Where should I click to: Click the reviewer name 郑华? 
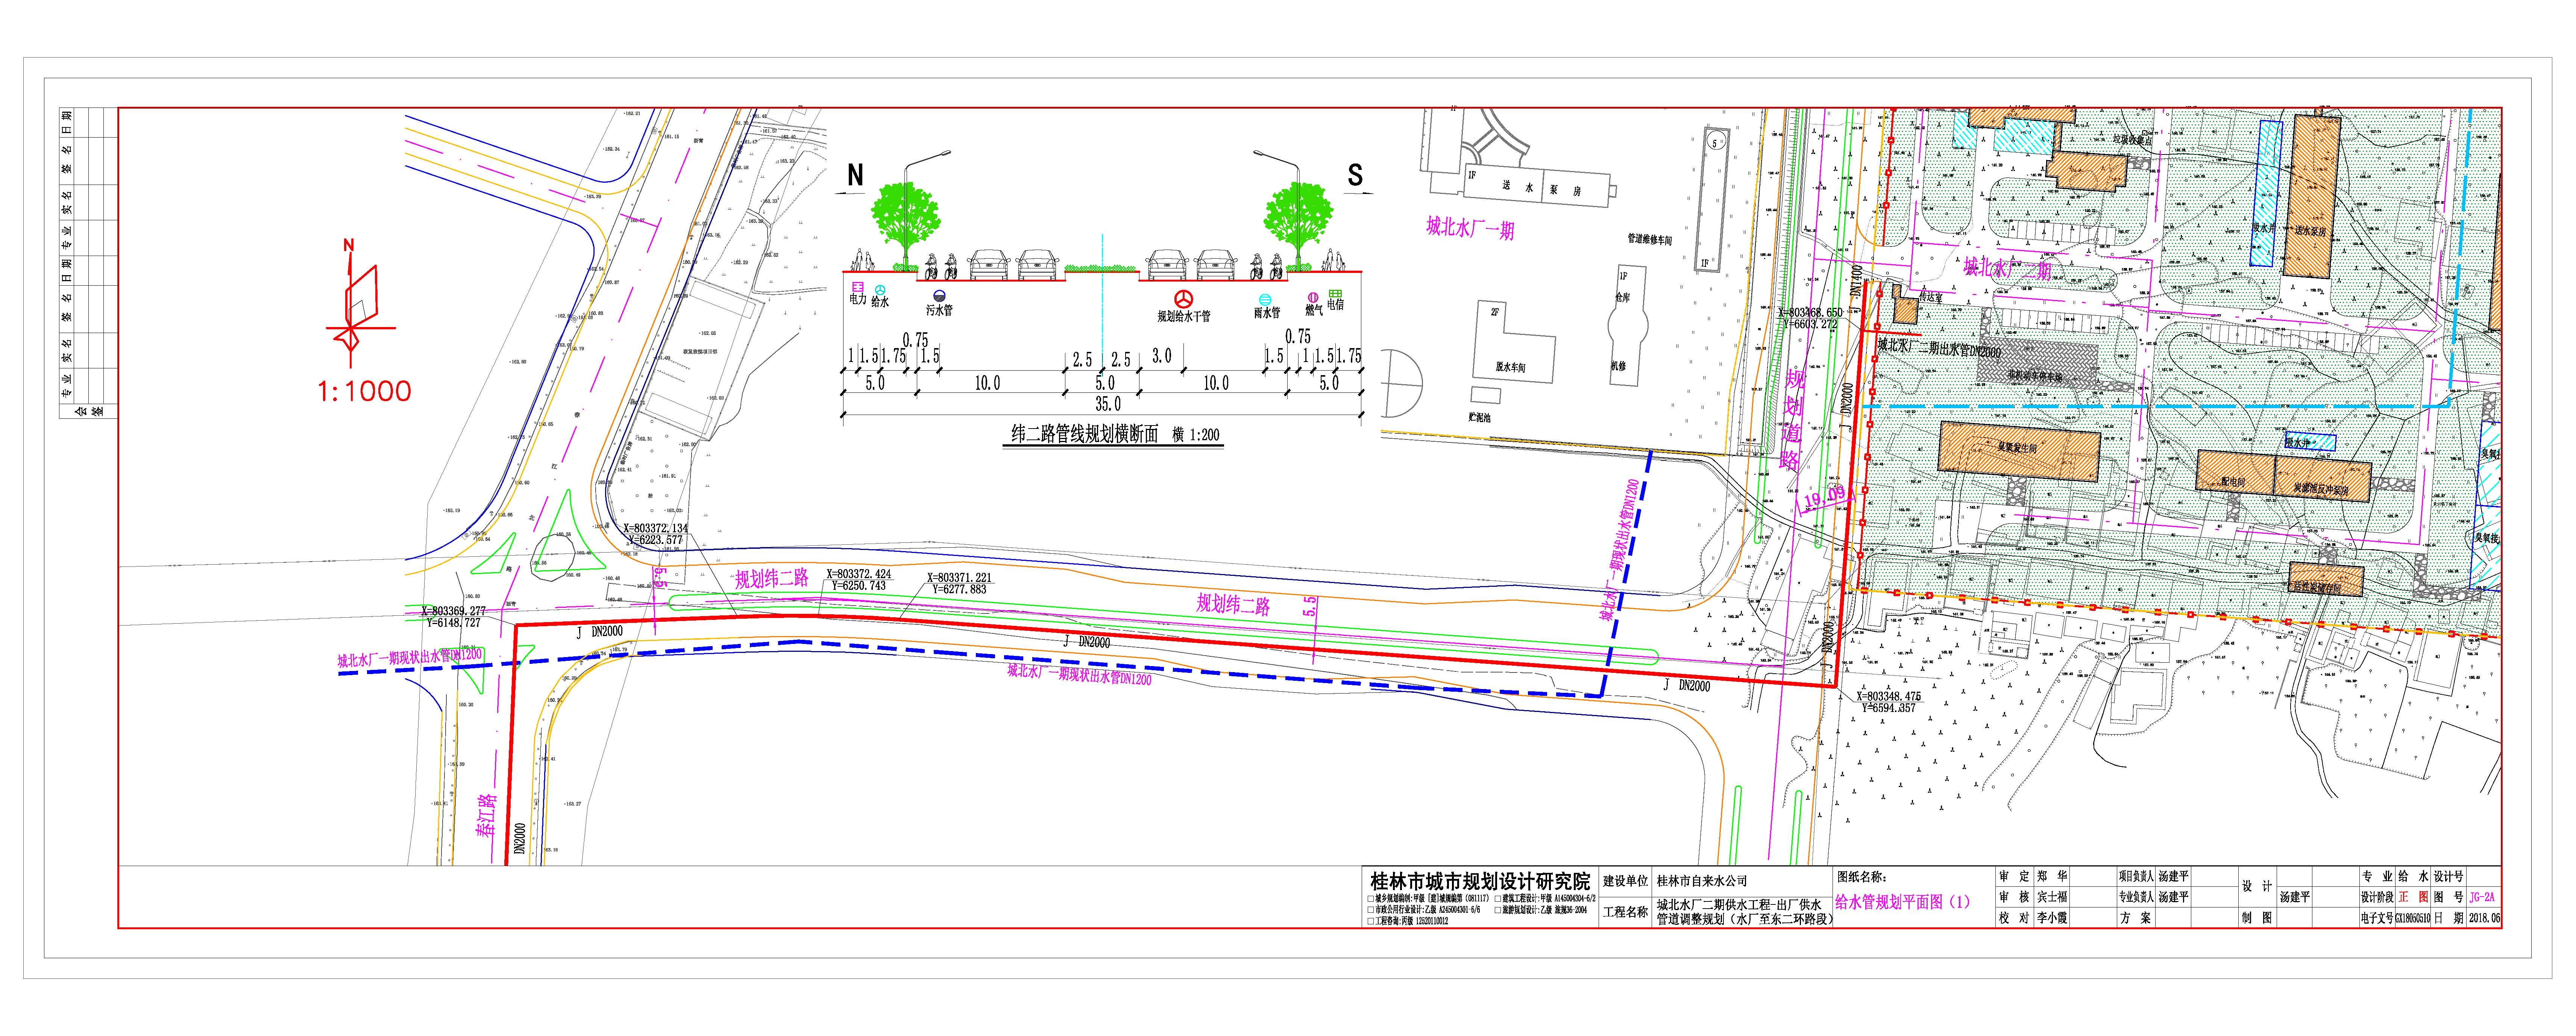click(x=2053, y=877)
